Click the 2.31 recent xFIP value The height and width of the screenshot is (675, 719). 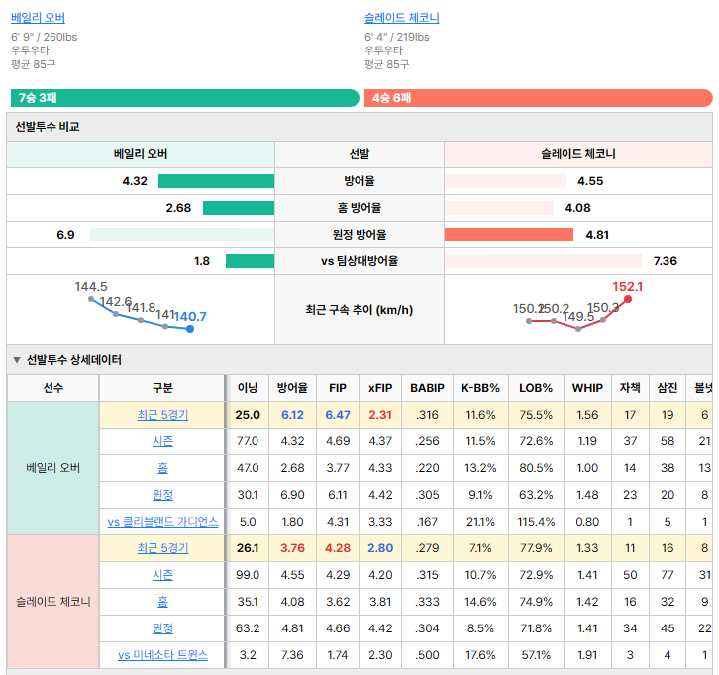[380, 415]
